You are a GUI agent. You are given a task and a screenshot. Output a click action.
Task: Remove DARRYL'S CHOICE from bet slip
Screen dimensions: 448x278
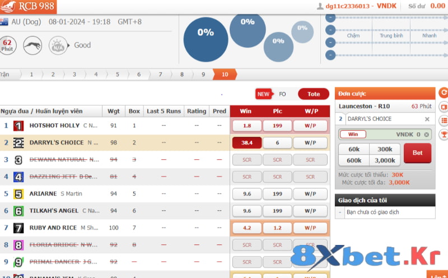coord(427,119)
